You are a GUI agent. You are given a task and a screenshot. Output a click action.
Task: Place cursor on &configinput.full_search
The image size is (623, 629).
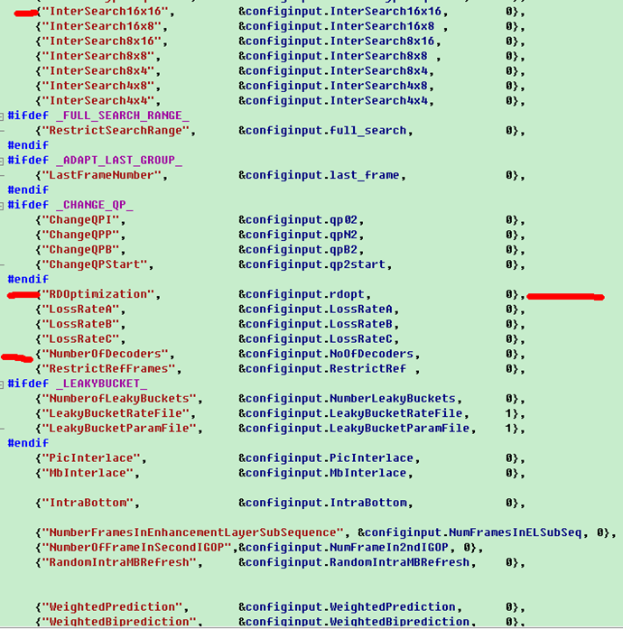(x=322, y=131)
